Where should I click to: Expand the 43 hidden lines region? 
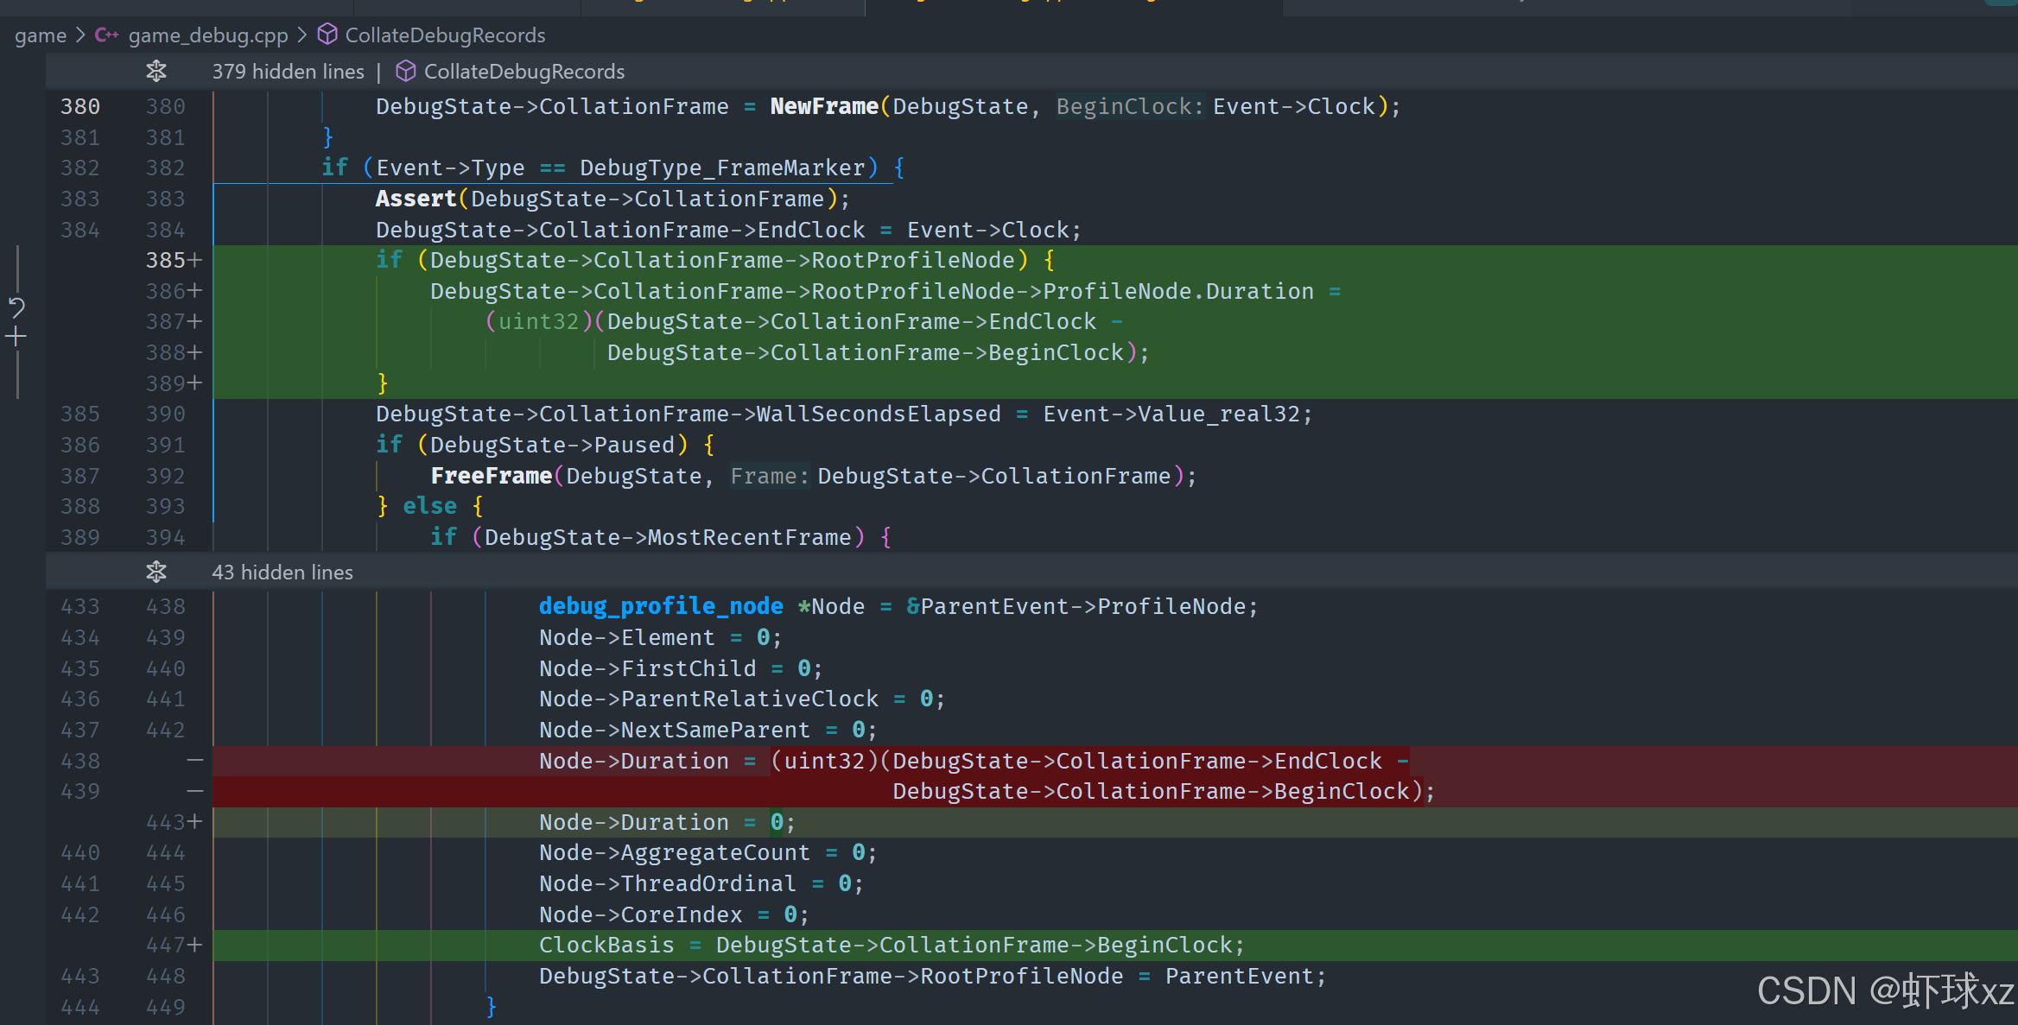point(282,573)
